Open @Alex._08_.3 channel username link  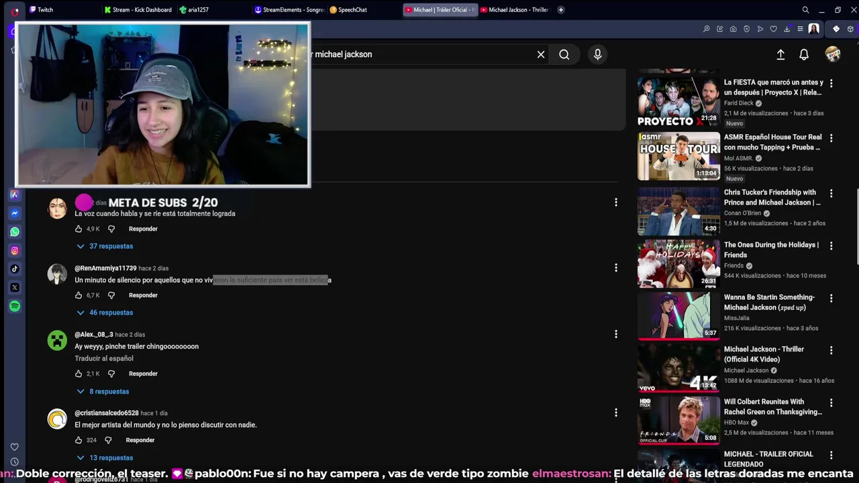coord(94,335)
